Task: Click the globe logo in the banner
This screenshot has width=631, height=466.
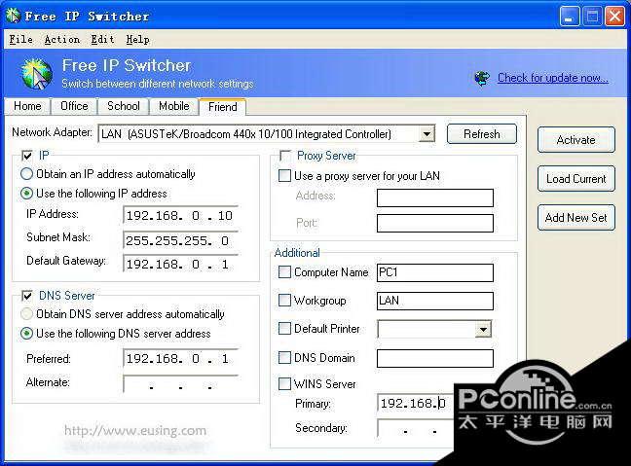Action: pyautogui.click(x=37, y=74)
